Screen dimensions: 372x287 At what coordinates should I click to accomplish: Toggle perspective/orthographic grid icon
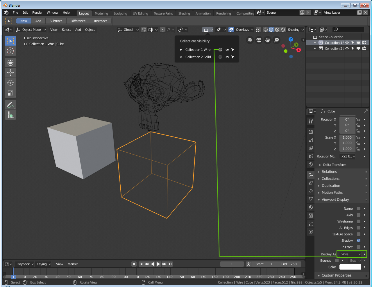point(250,40)
